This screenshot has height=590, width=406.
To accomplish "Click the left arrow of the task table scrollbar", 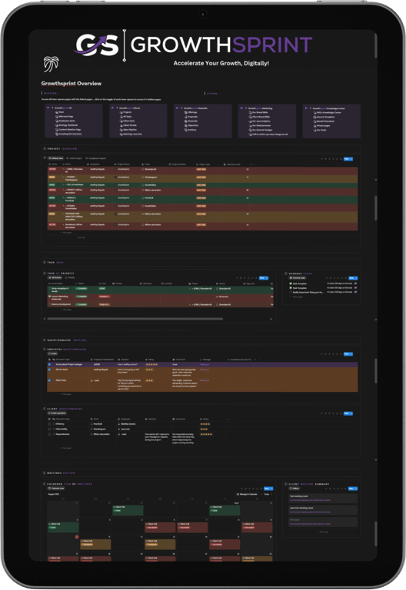I will (45, 319).
